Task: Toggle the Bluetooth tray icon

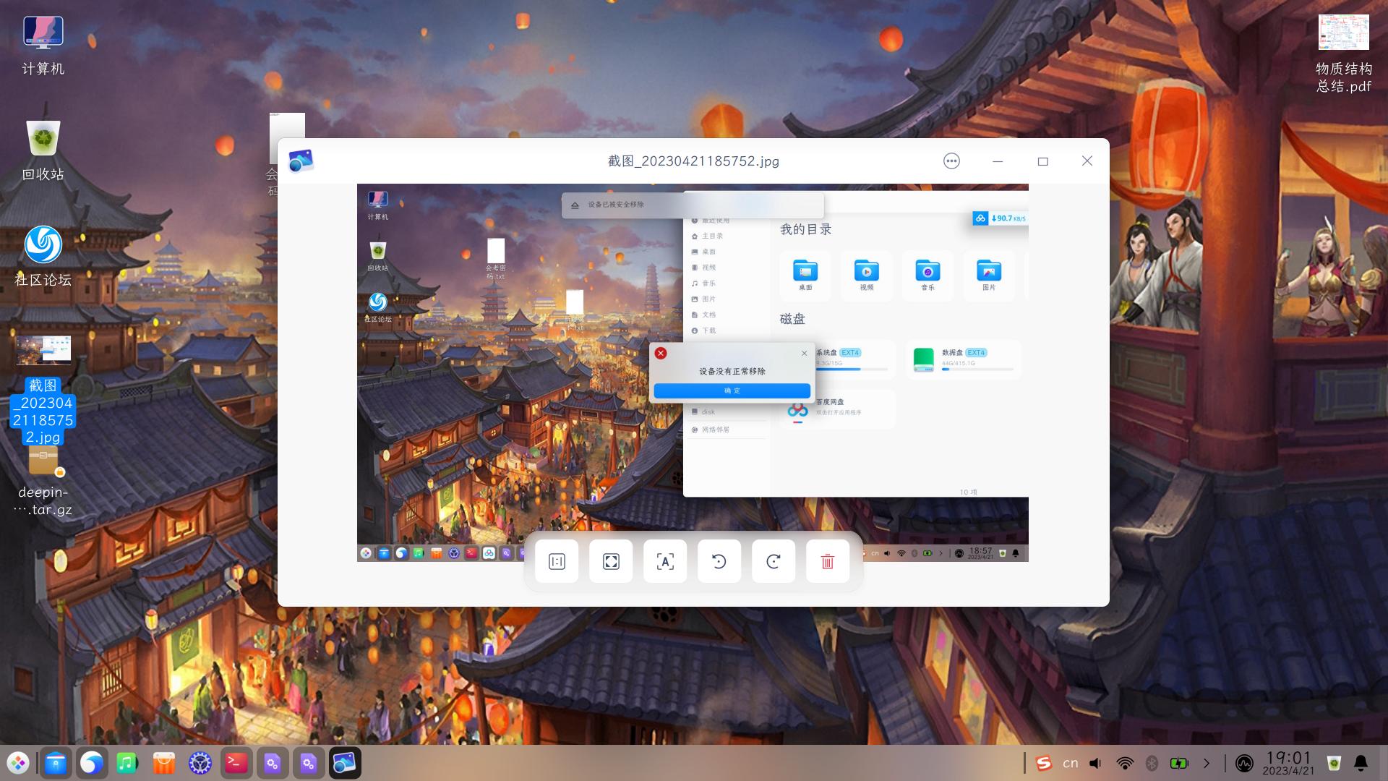Action: tap(1152, 763)
